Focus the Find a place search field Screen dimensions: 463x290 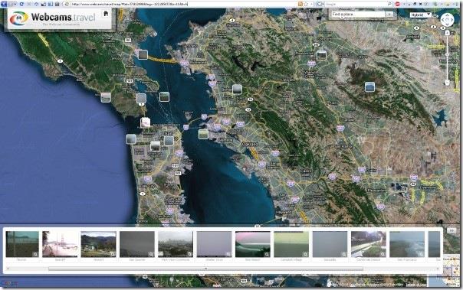tap(358, 14)
